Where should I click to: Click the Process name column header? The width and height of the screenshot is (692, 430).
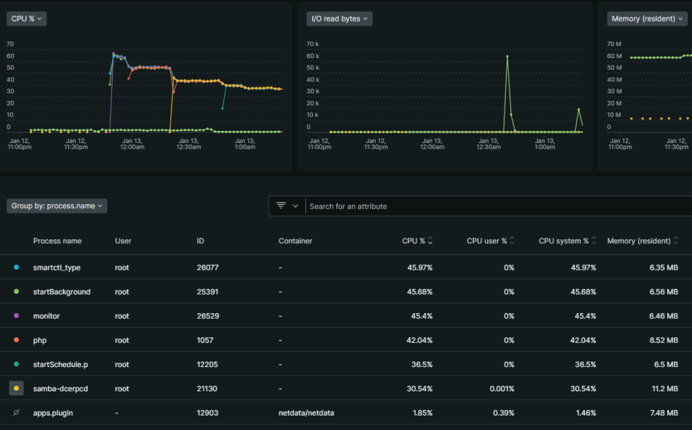[57, 241]
